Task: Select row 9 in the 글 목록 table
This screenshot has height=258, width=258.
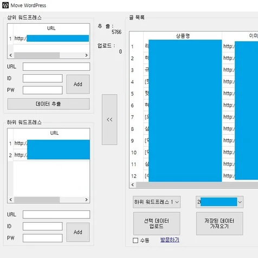Action: coord(193,141)
